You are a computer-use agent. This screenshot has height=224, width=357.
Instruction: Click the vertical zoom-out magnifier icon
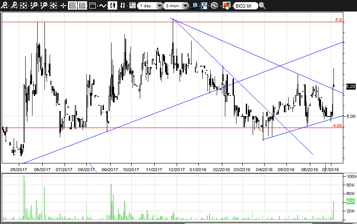pyautogui.click(x=44, y=6)
